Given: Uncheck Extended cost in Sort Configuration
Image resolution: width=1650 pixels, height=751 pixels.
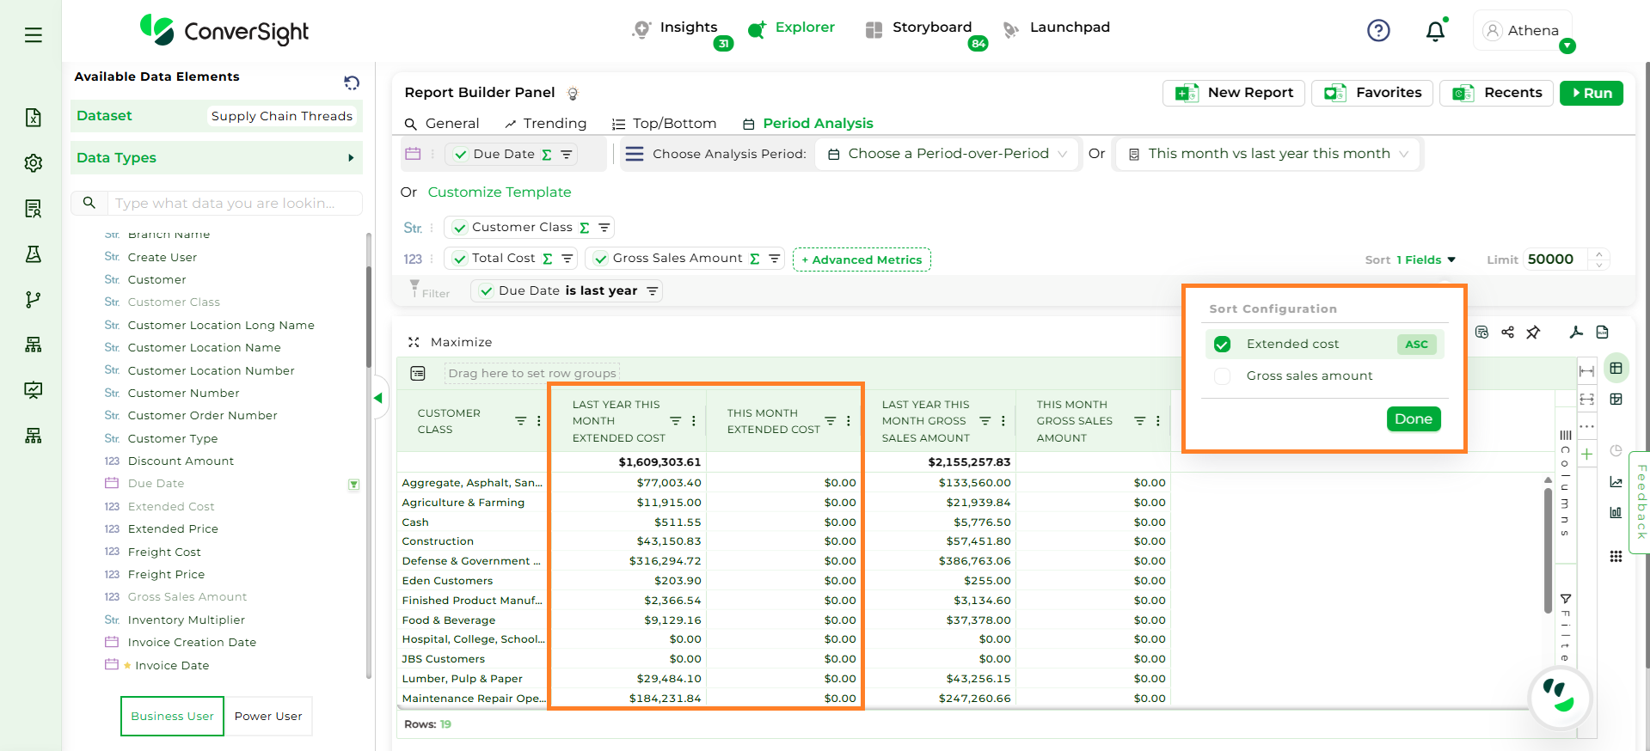Looking at the screenshot, I should click(1222, 345).
